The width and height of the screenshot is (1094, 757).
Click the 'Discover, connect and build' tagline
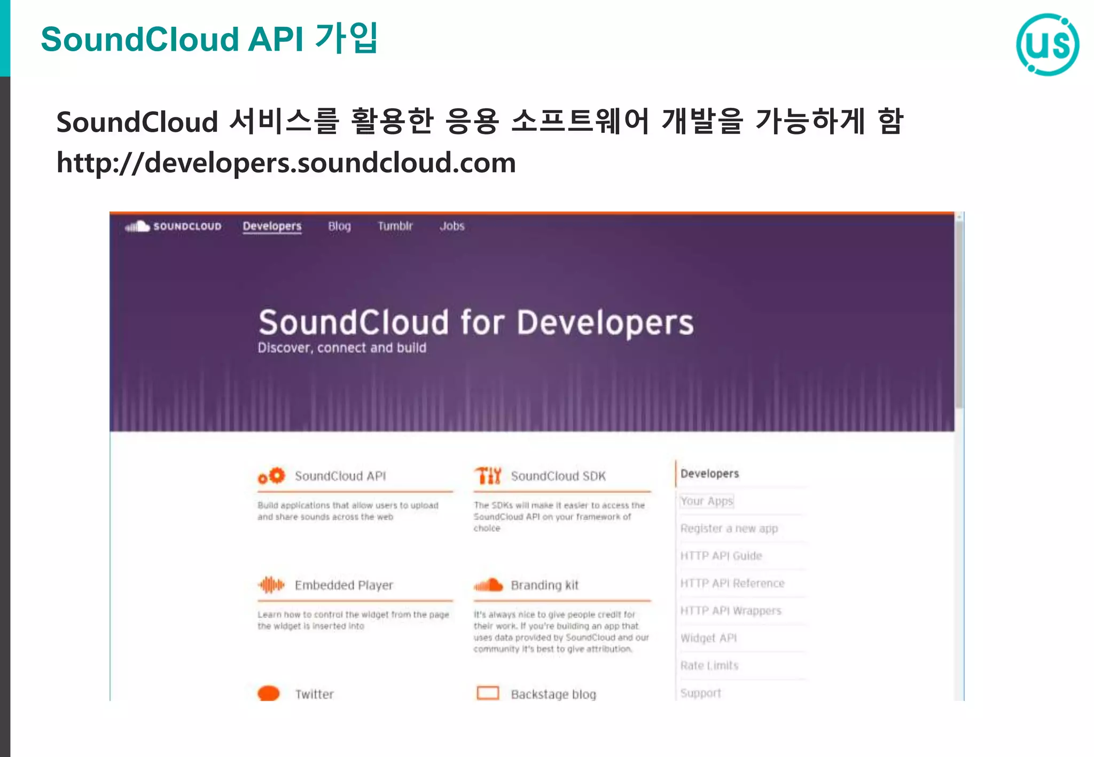pos(342,348)
